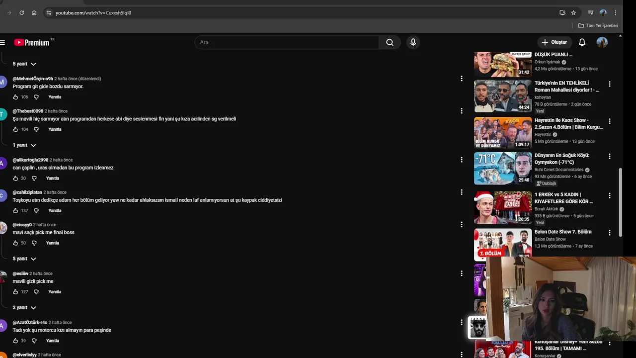This screenshot has height=358, width=636.
Task: Reload the page in browser
Action: (21, 12)
